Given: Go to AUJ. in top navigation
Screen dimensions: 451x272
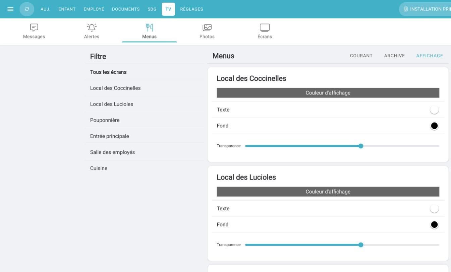Looking at the screenshot, I should tap(45, 9).
